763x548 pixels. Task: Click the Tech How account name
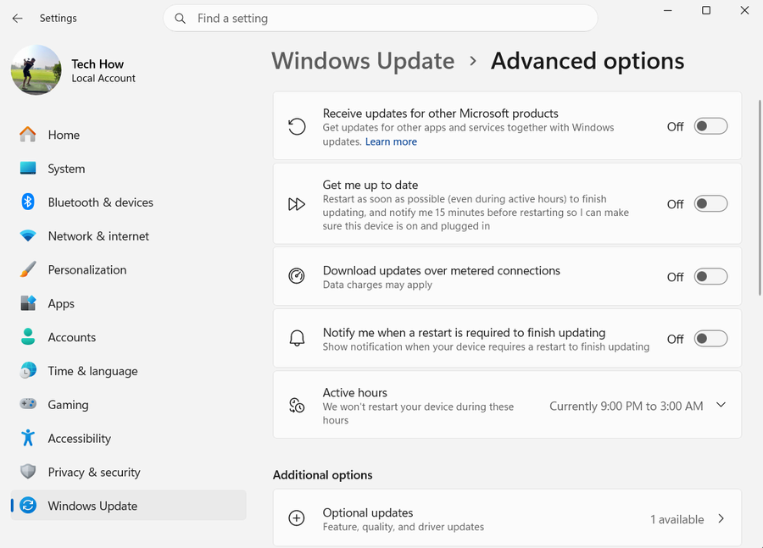(97, 64)
